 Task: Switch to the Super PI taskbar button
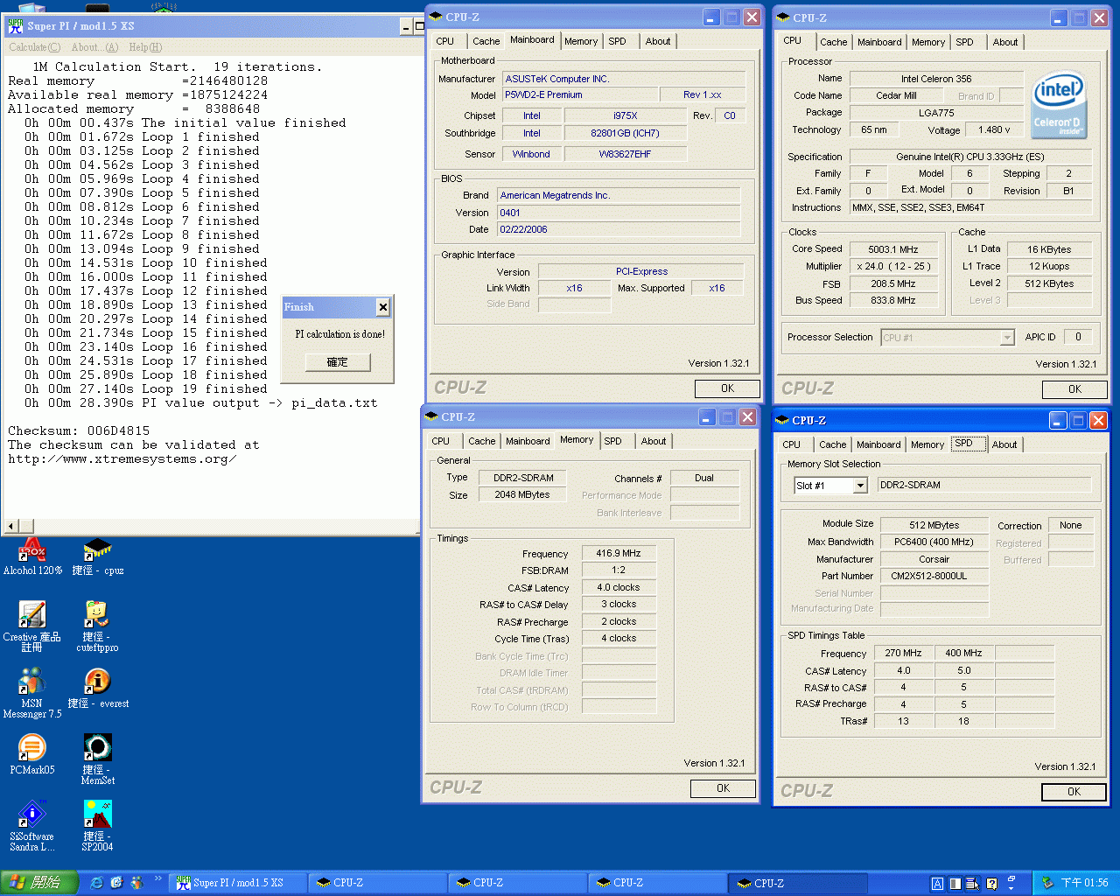(x=236, y=883)
